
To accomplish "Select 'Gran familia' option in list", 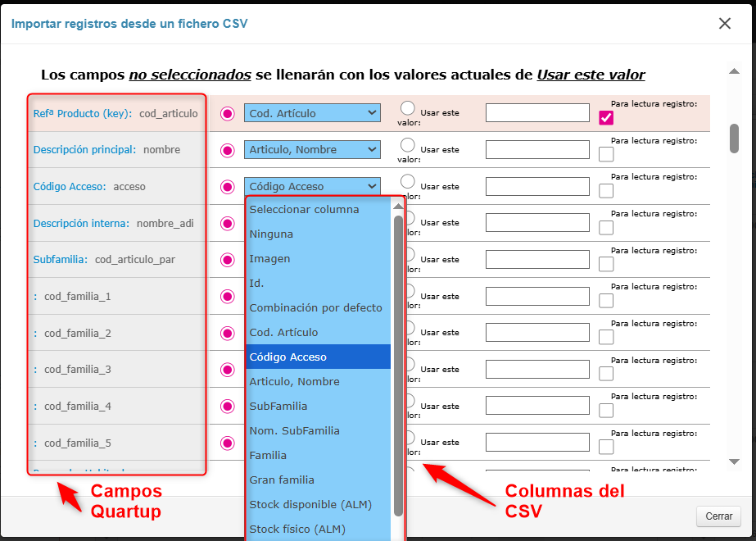I will [281, 480].
